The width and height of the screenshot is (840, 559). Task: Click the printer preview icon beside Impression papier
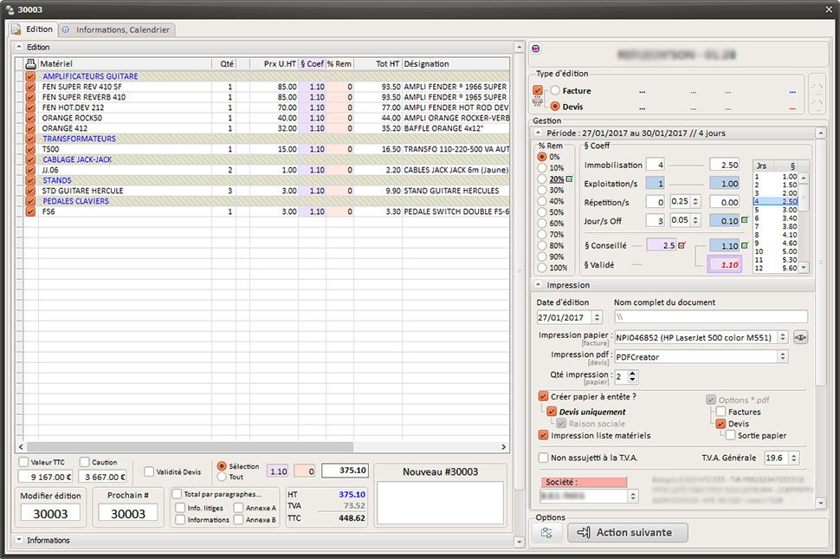click(800, 337)
